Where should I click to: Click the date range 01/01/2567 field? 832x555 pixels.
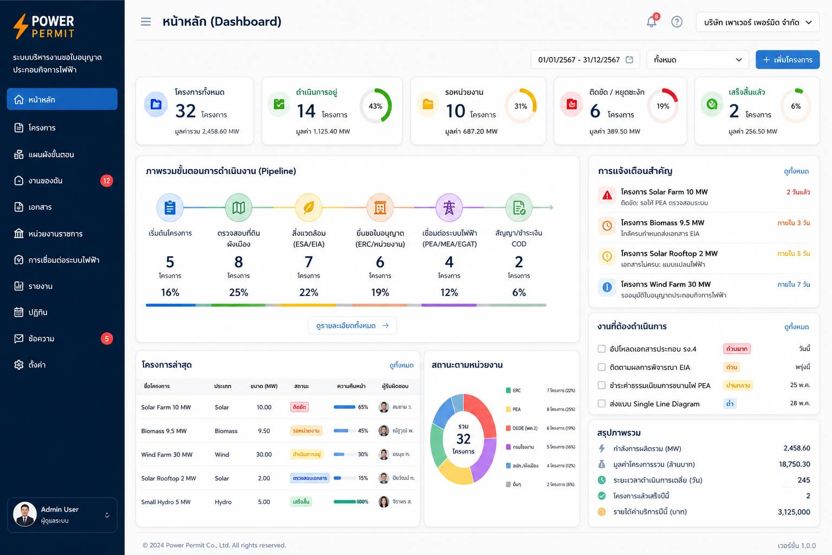point(585,60)
